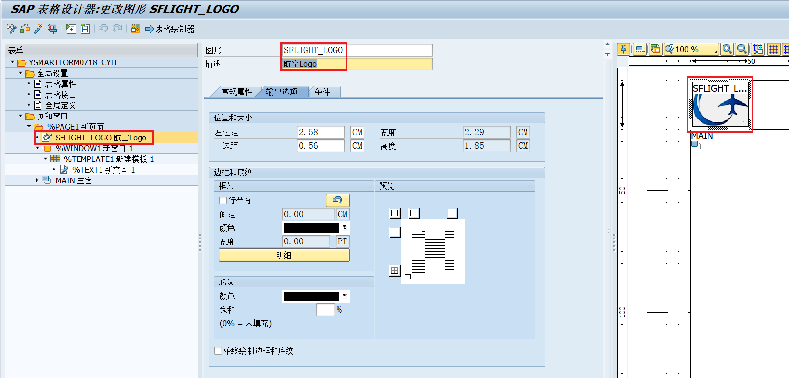Viewport: 789px width, 378px height.
Task: Click the right-border preview icon
Action: pos(452,213)
